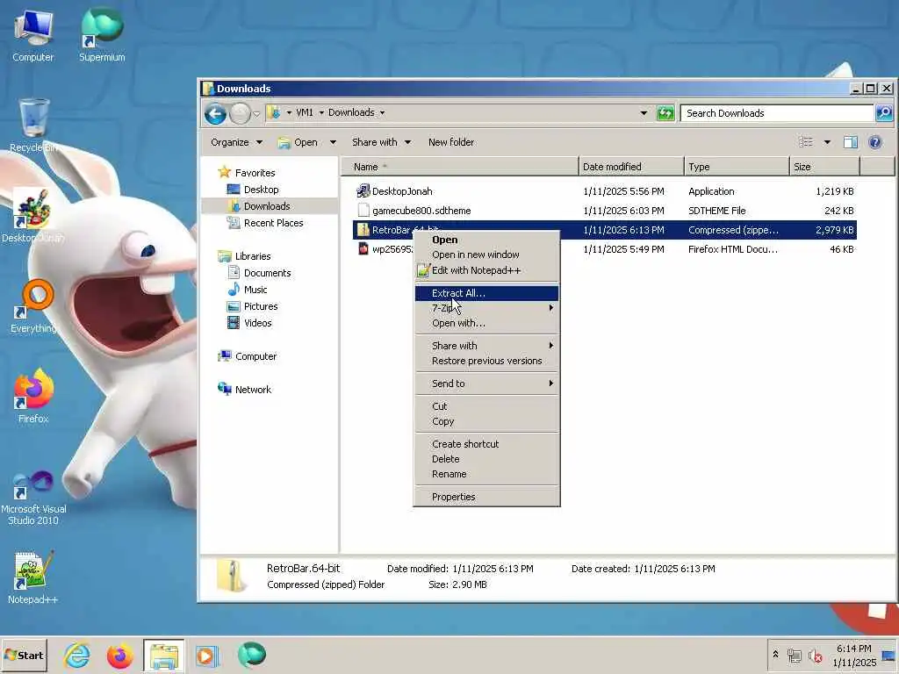Viewport: 899px width, 674px height.
Task: Open Properties from the context menu
Action: [x=486, y=497]
